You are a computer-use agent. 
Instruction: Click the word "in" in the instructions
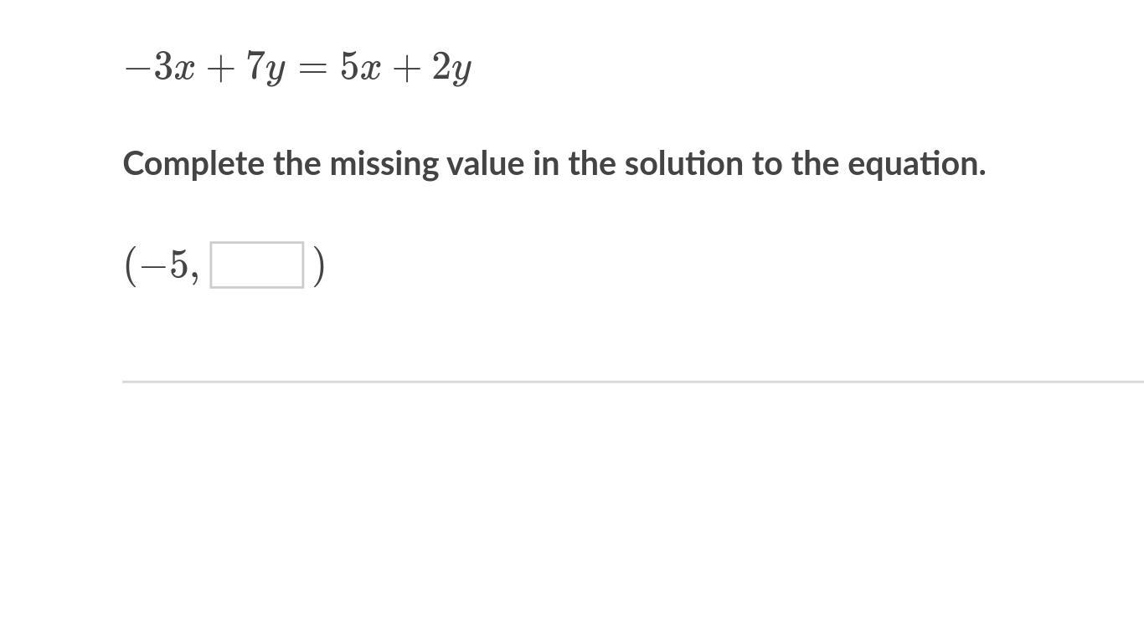[x=545, y=164]
